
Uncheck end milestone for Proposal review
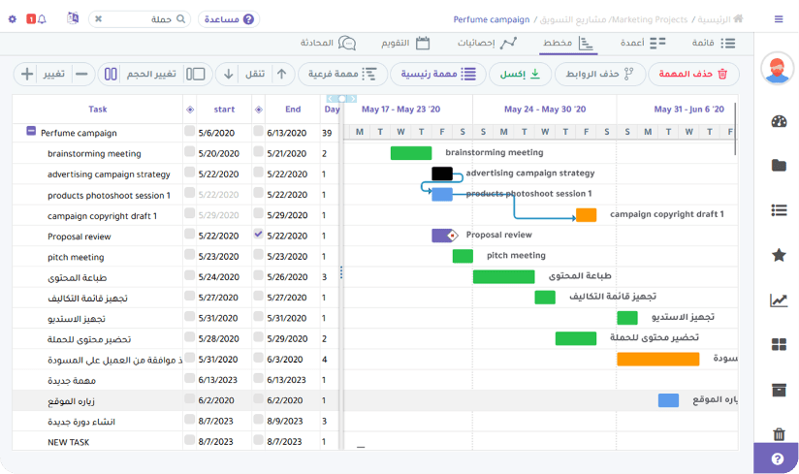click(258, 234)
